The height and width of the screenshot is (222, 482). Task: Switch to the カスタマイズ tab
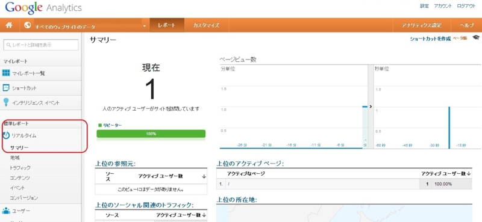(206, 25)
